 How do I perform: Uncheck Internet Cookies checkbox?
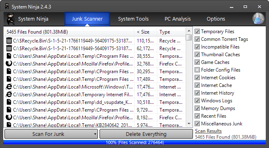point(197,78)
